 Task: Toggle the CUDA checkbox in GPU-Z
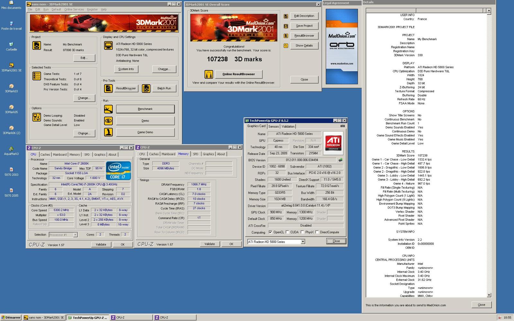pyautogui.click(x=287, y=232)
